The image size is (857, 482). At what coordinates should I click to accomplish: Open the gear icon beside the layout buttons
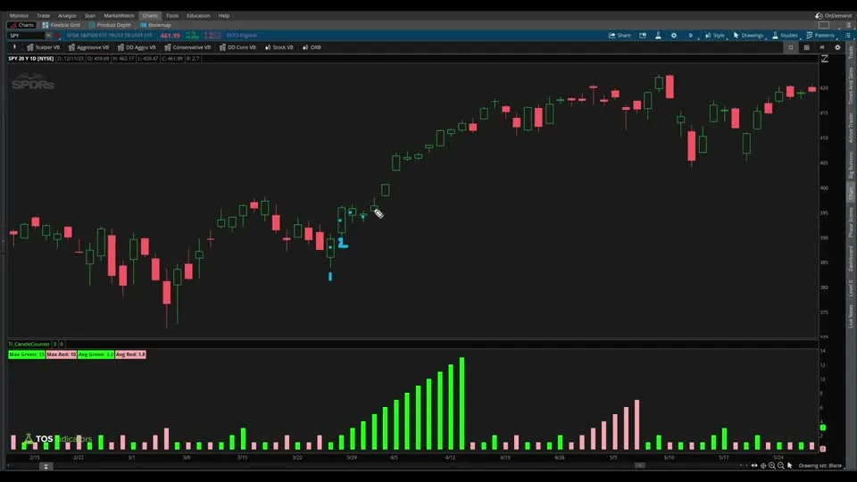tap(837, 47)
